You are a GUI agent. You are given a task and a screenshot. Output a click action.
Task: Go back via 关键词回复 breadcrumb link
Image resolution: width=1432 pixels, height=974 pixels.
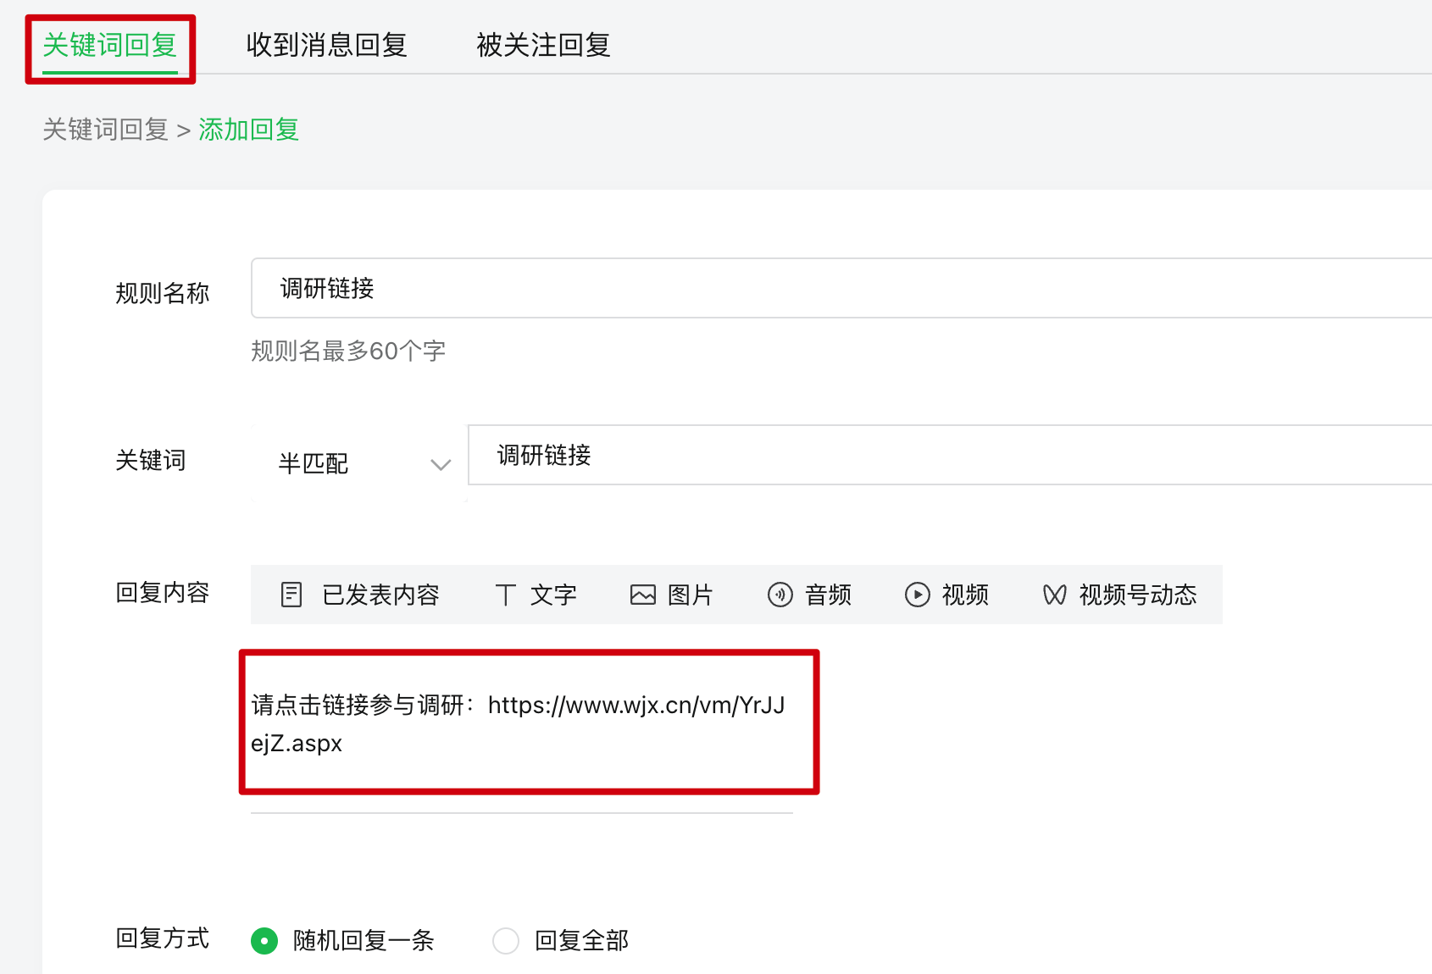(105, 130)
